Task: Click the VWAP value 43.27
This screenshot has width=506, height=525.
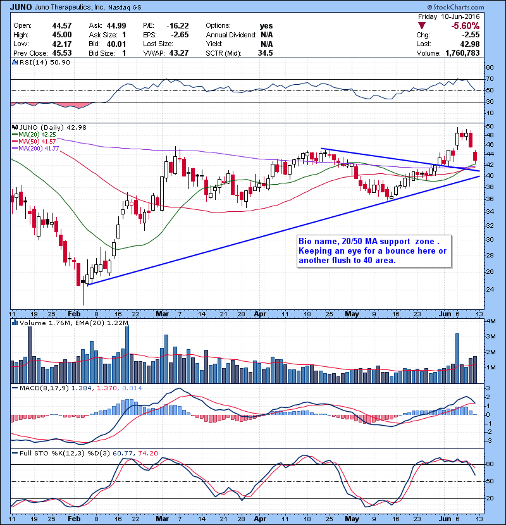Action: [179, 53]
